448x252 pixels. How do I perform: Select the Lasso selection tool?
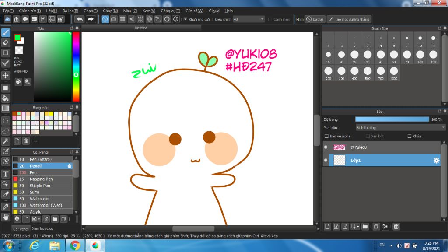[5, 131]
